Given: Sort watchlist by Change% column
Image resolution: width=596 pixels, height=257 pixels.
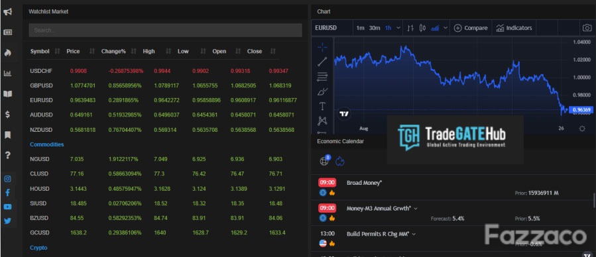Looking at the screenshot, I should pos(113,51).
